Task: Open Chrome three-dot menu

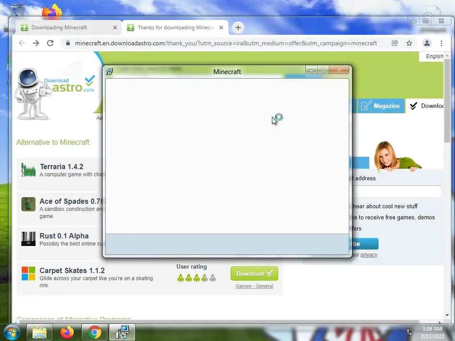Action: (x=441, y=43)
